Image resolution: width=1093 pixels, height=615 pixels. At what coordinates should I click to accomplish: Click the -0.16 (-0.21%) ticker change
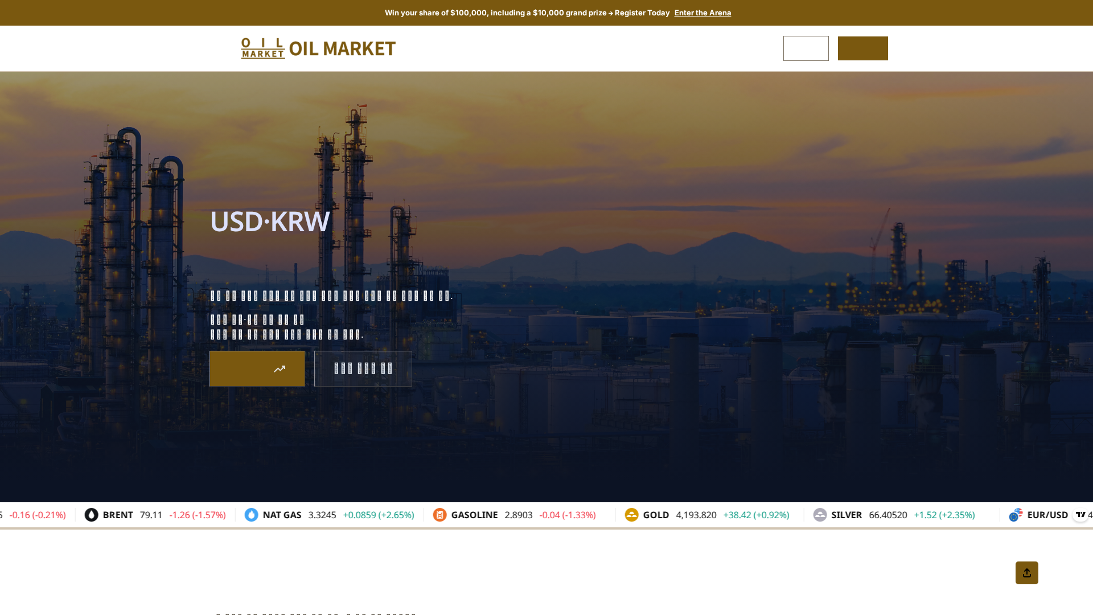pos(38,515)
